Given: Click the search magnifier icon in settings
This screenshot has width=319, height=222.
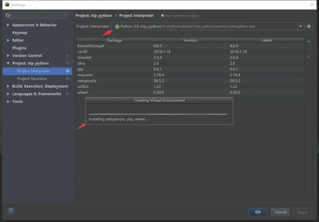Looking at the screenshot, I should tap(8, 15).
